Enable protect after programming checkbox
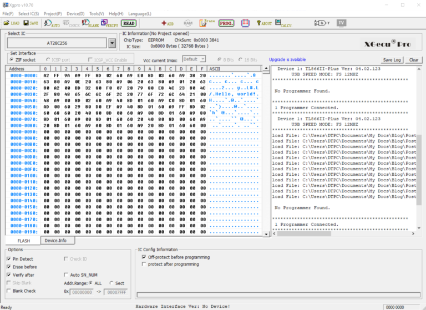This screenshot has height=310, width=426. 144,264
